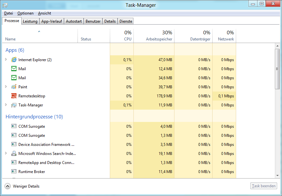Sort by the CPU column header

[122, 36]
